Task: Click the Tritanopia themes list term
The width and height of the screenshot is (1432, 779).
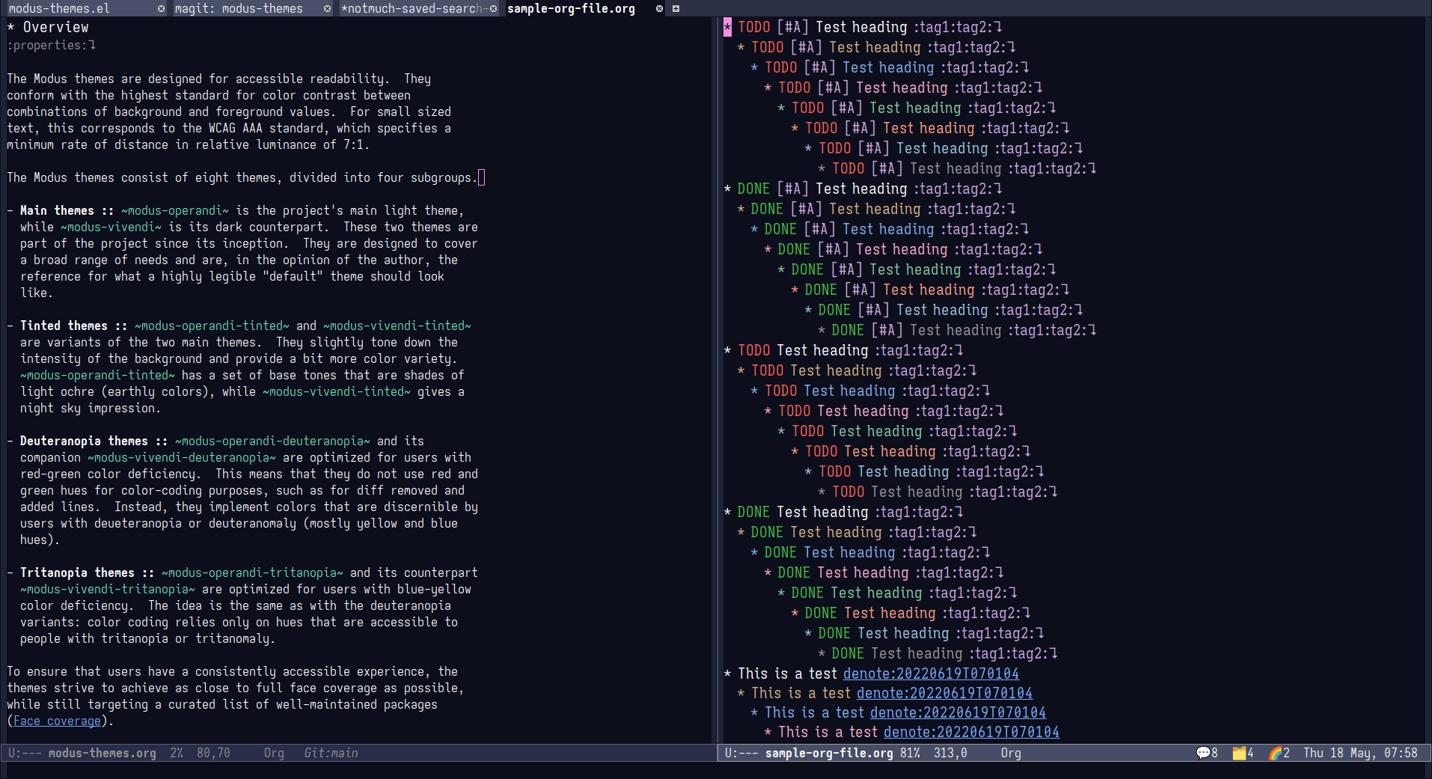Action: pos(77,573)
